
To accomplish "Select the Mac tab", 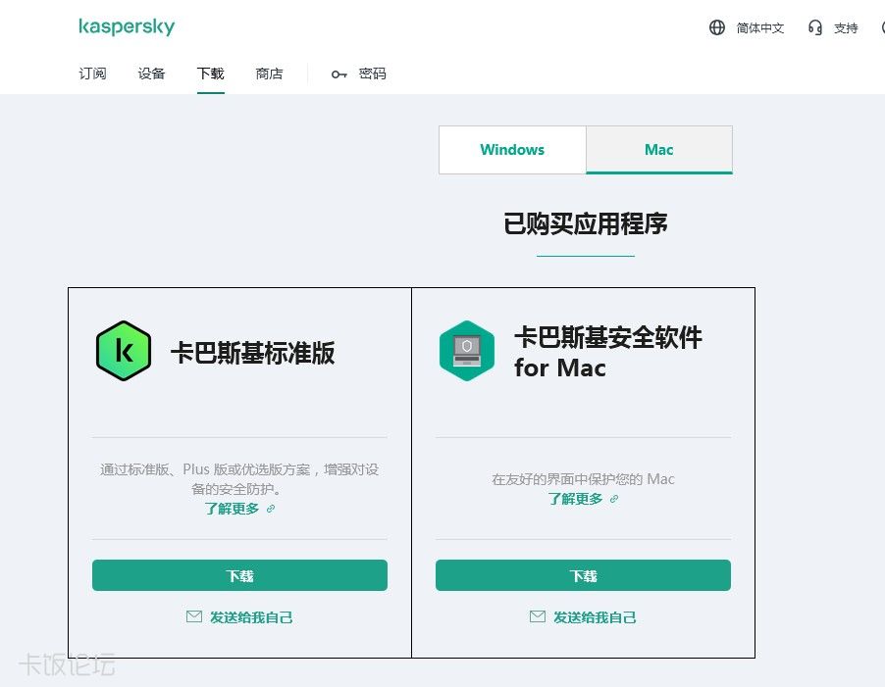I will [659, 150].
